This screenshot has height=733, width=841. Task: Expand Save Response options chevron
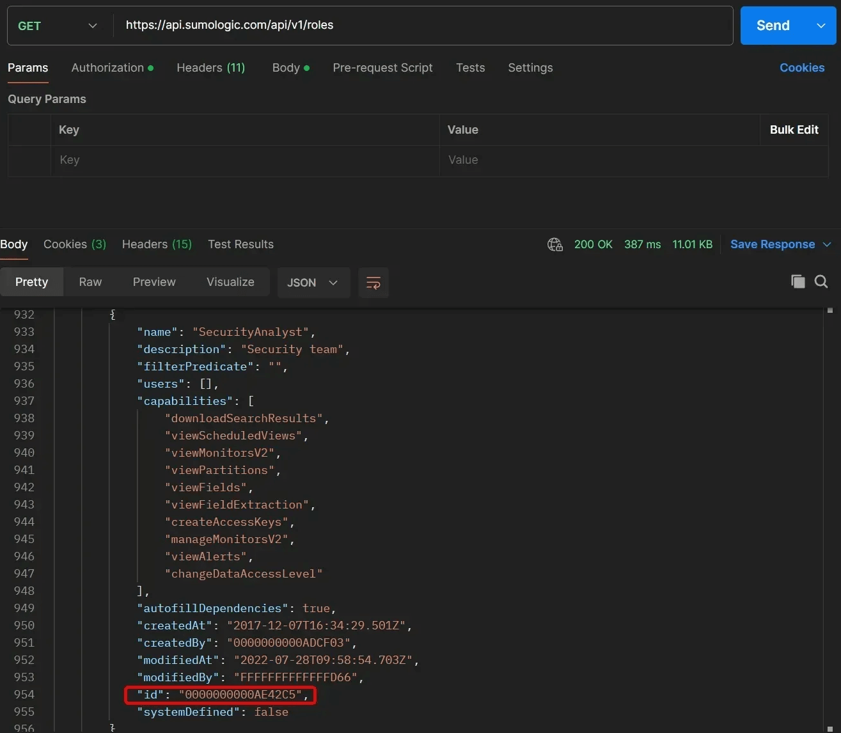827,244
